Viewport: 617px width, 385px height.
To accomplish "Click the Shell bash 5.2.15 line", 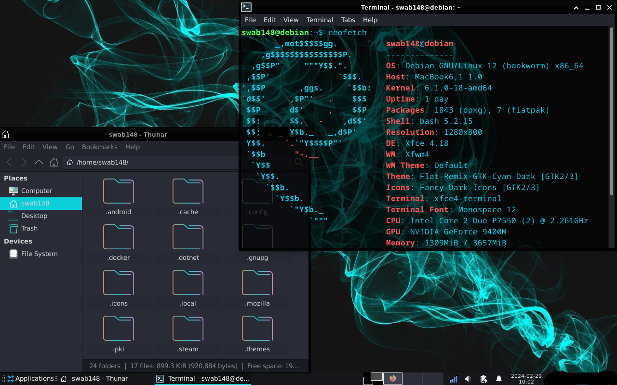I will (x=429, y=121).
